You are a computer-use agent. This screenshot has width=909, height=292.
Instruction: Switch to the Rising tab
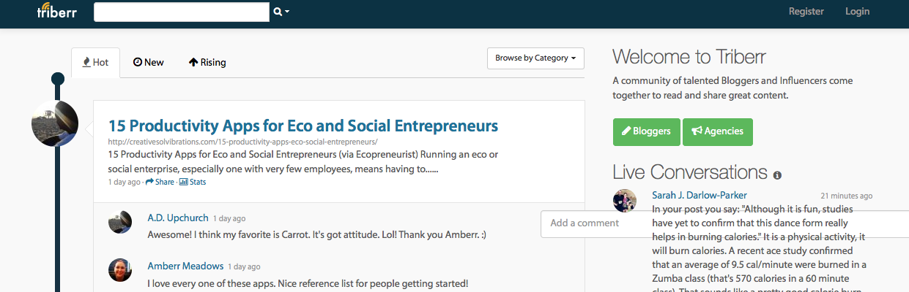click(x=207, y=63)
